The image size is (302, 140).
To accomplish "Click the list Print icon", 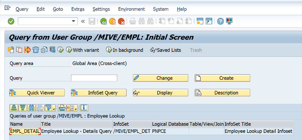I will point(62,108).
